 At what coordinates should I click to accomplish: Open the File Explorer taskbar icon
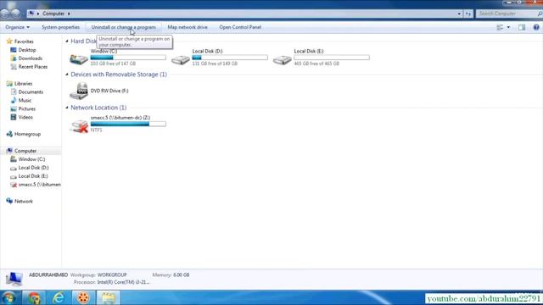(108, 297)
